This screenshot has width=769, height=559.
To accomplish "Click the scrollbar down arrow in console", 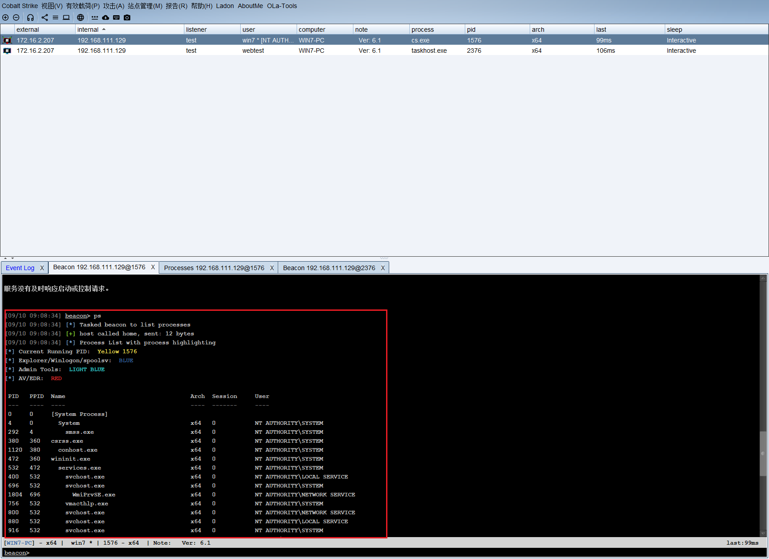I will pos(763,533).
